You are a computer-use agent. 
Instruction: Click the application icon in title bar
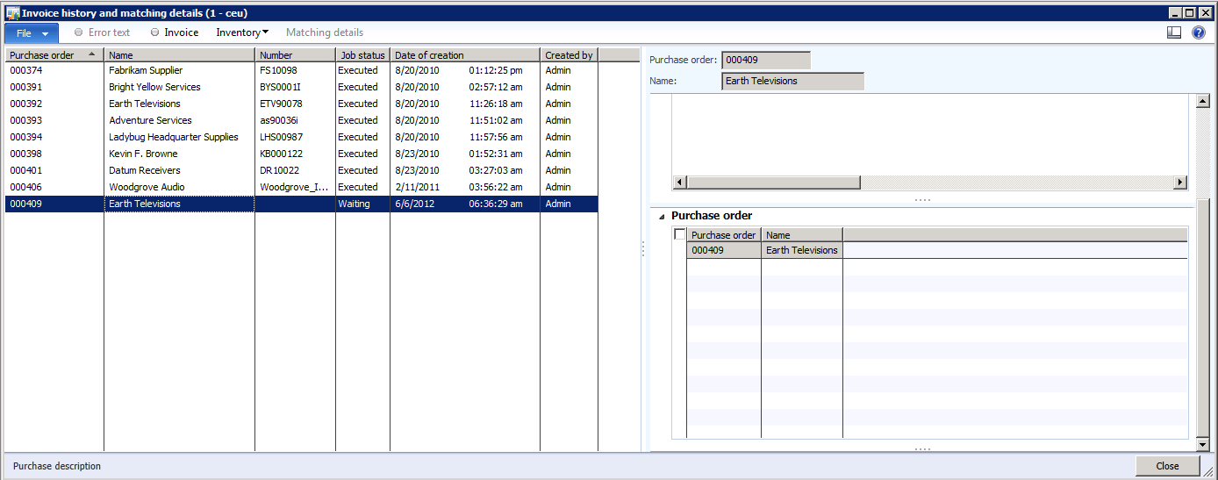click(12, 13)
